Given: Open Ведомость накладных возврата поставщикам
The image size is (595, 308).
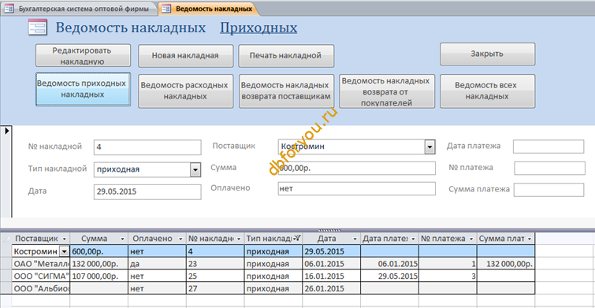Looking at the screenshot, I should [x=286, y=91].
